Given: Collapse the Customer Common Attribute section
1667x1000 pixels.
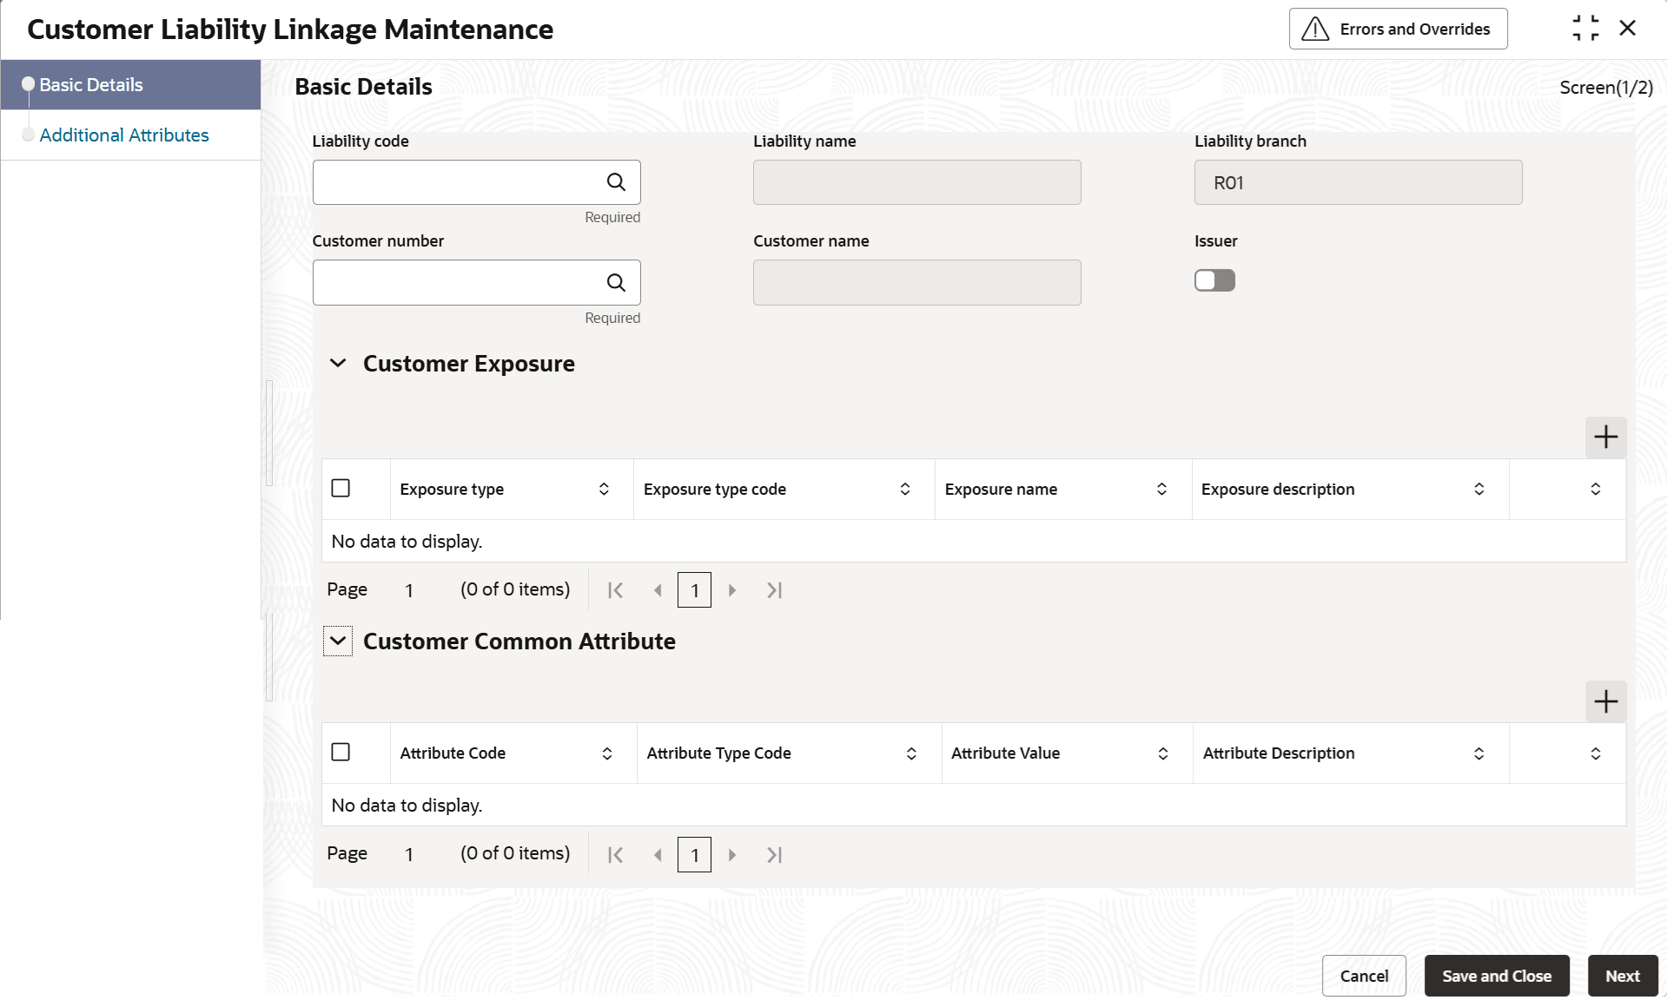Looking at the screenshot, I should pos(338,641).
